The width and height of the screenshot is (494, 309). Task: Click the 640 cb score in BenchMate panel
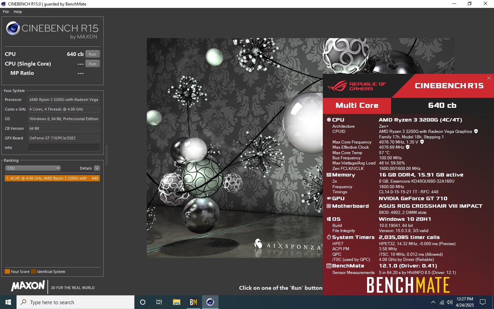tap(442, 106)
